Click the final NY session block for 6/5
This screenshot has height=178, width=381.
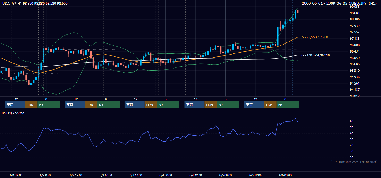[x=287, y=105]
